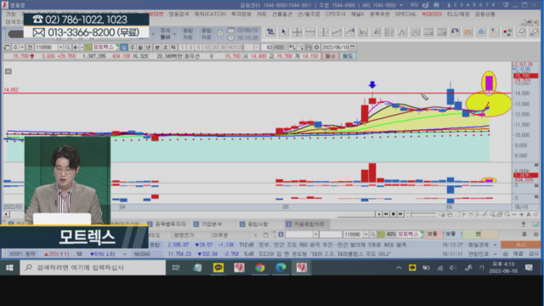Open the 선물옵션 menu
Screen dimensions: 544x306
pyautogui.click(x=281, y=14)
